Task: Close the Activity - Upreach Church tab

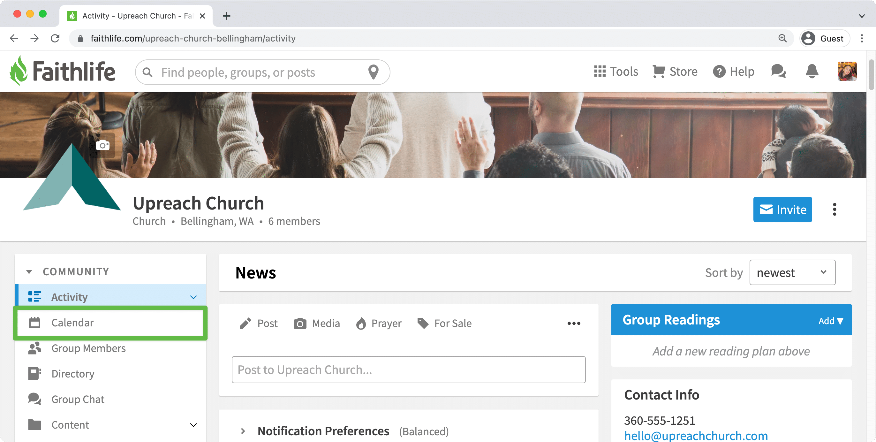Action: 202,16
